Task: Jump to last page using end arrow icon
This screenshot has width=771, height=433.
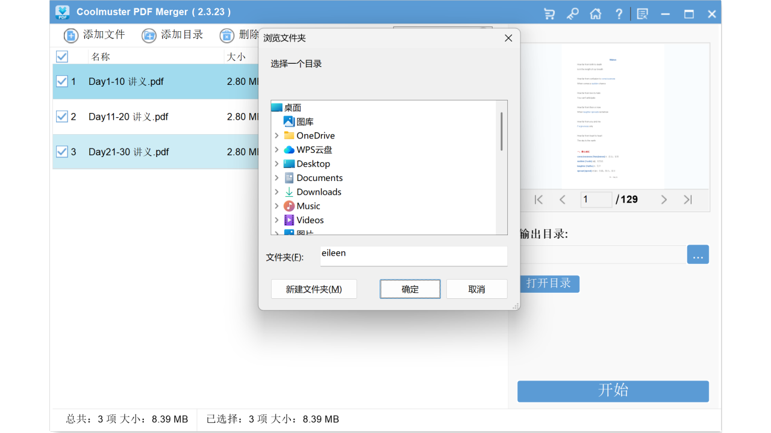Action: pos(688,199)
